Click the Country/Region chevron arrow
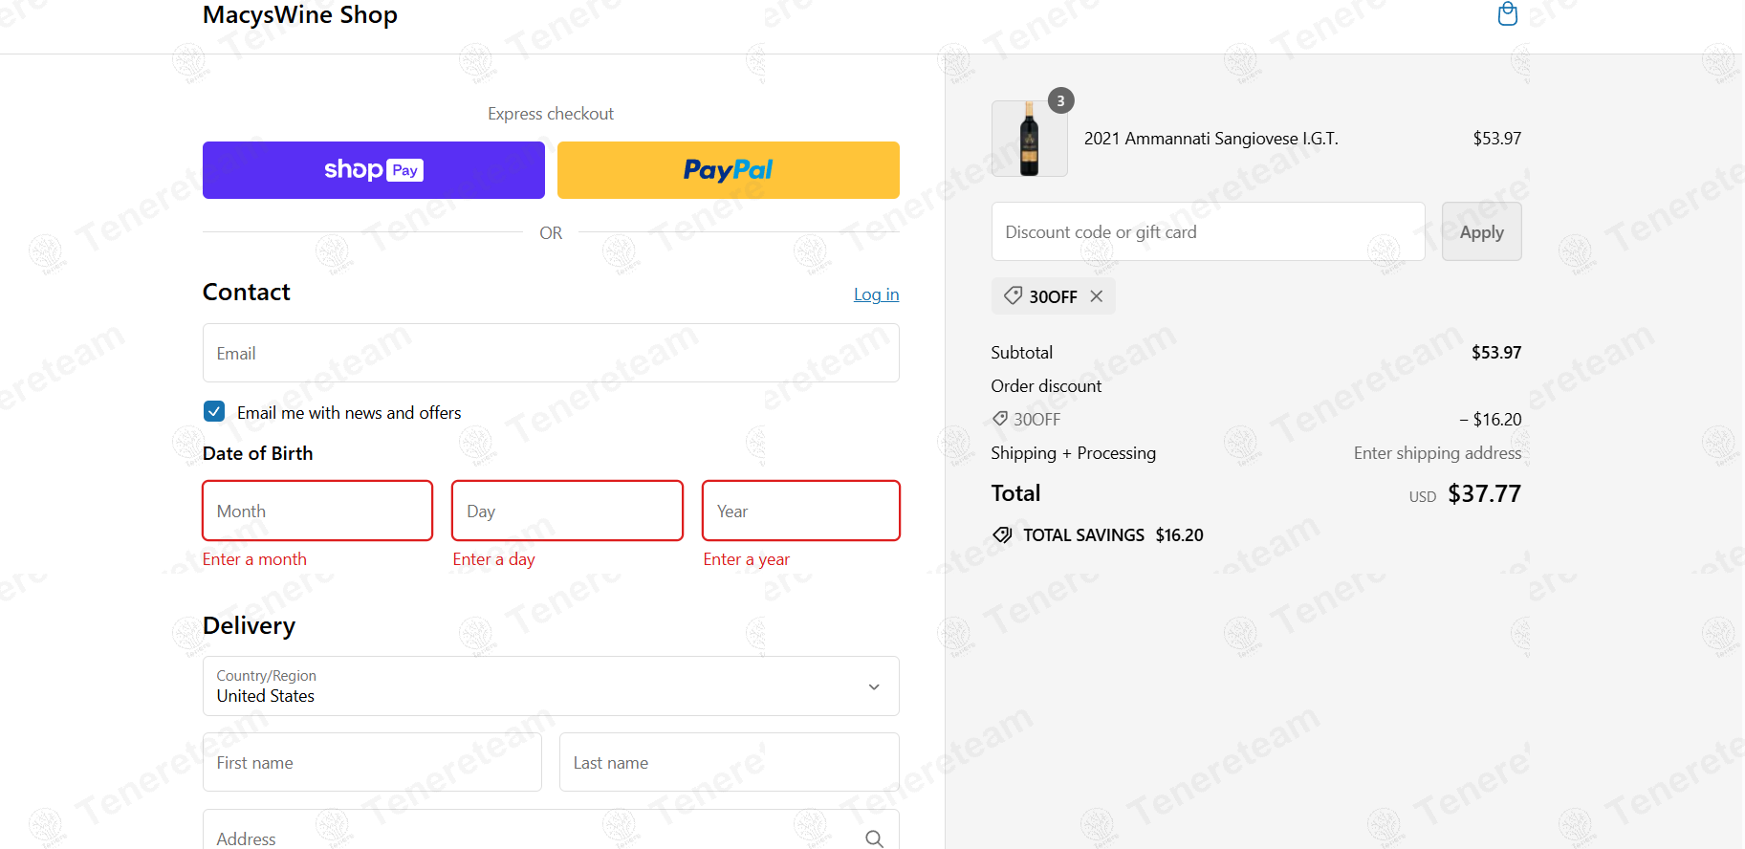 coord(874,686)
